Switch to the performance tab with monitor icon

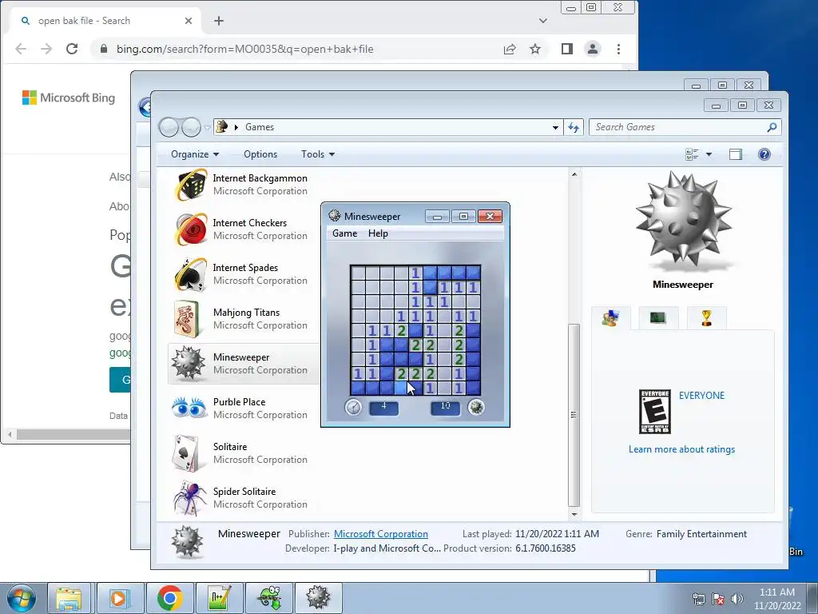(658, 317)
